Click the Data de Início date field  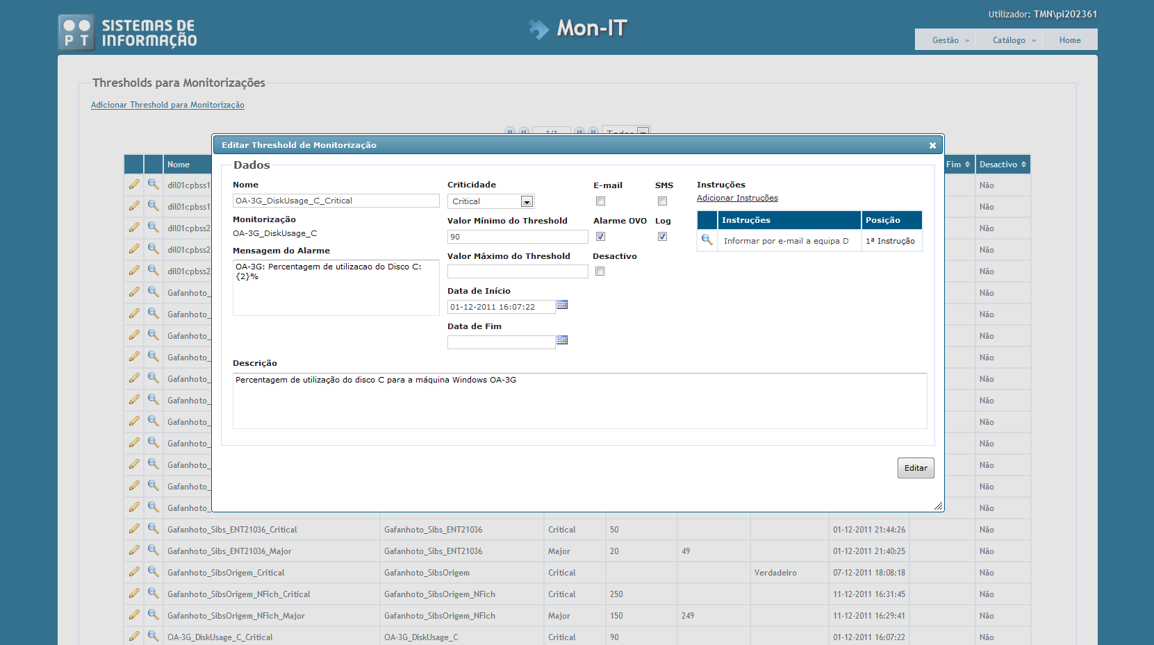click(x=501, y=307)
